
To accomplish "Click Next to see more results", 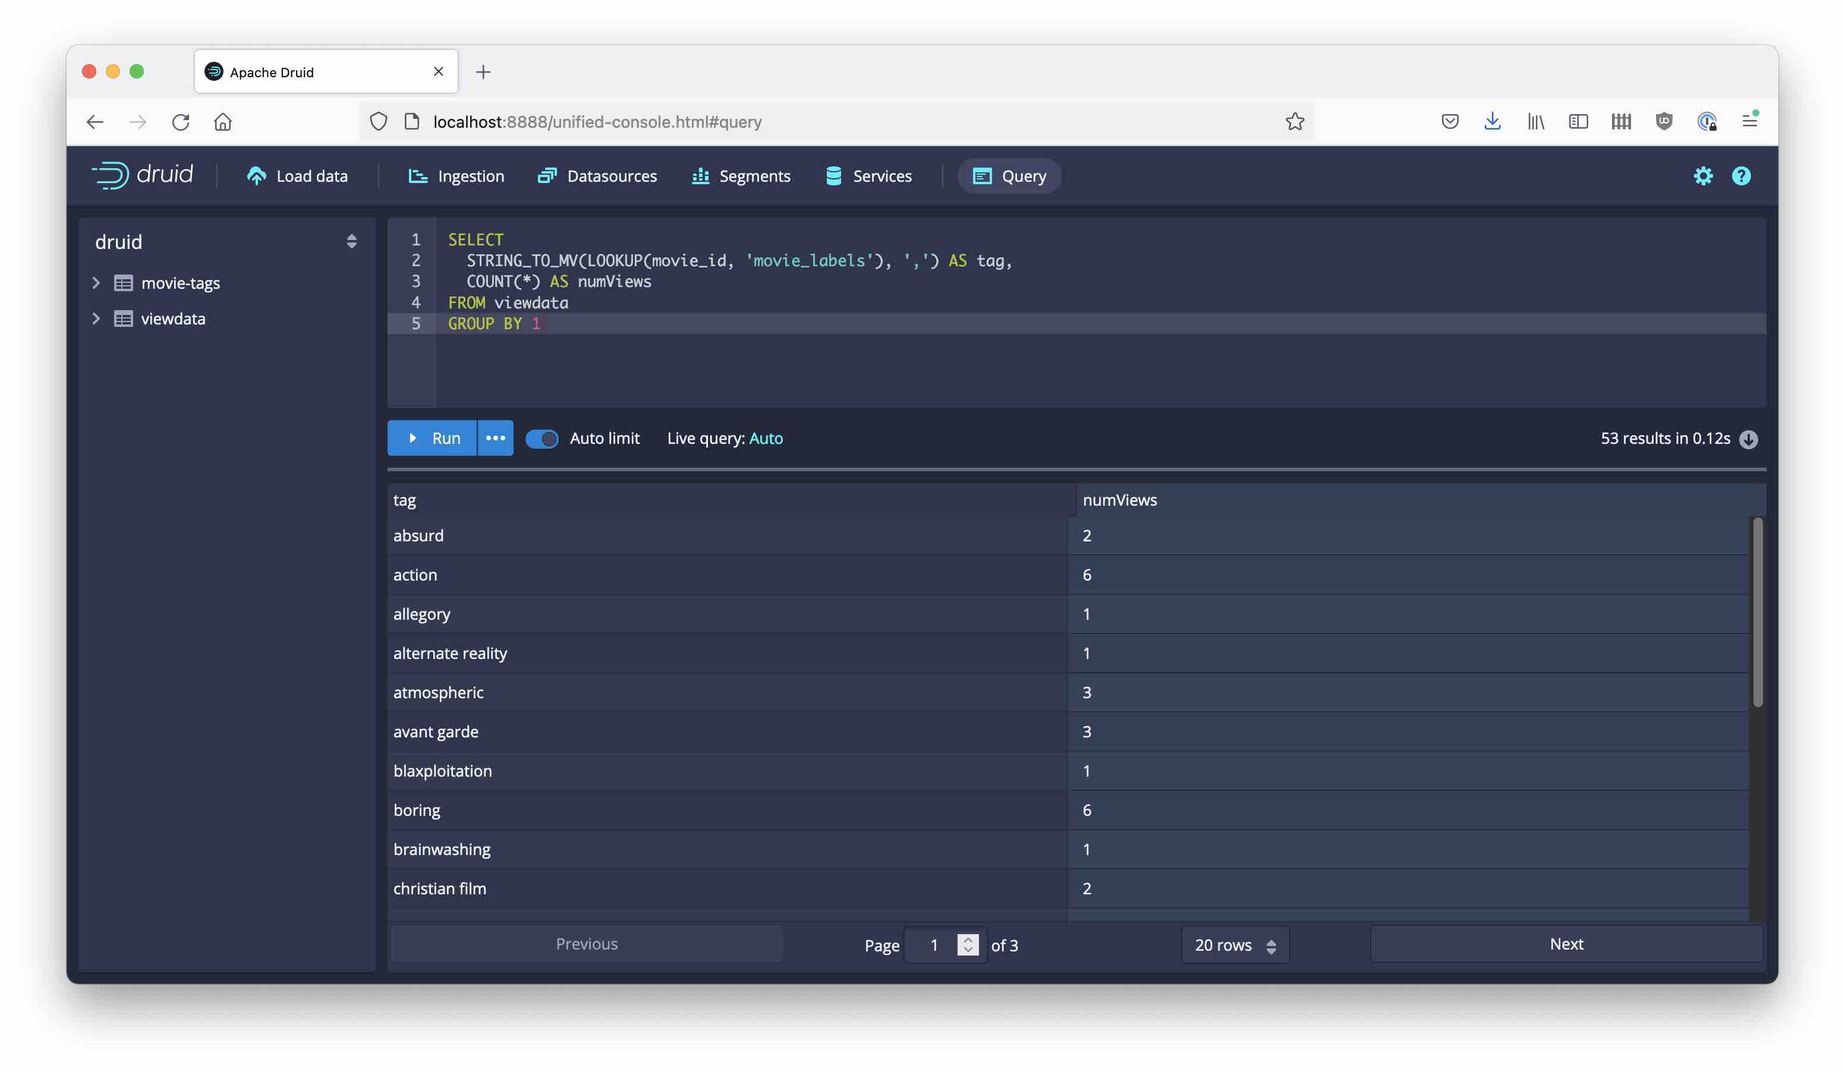I will tap(1565, 944).
